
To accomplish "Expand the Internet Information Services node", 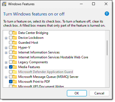I will click(x=6, y=53).
